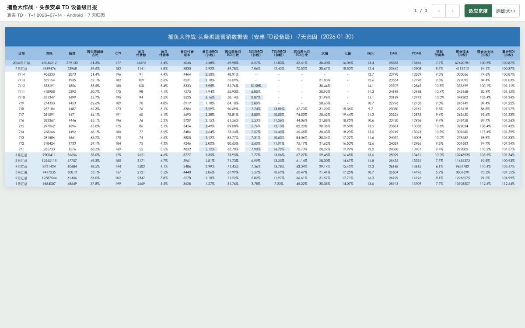Click the 消耗 column header
The image size is (525, 328).
[x=49, y=53]
